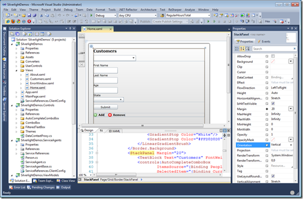Collapse the Views folder
The image size is (303, 199).
click(17, 70)
